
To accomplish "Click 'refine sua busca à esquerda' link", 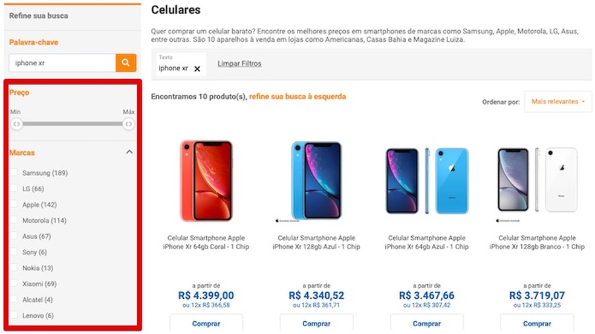I will 297,96.
